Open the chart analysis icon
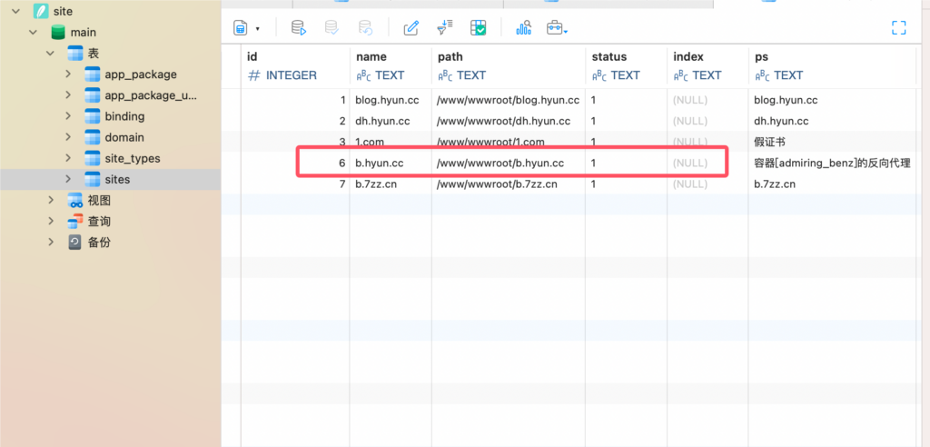The image size is (930, 447). 524,28
